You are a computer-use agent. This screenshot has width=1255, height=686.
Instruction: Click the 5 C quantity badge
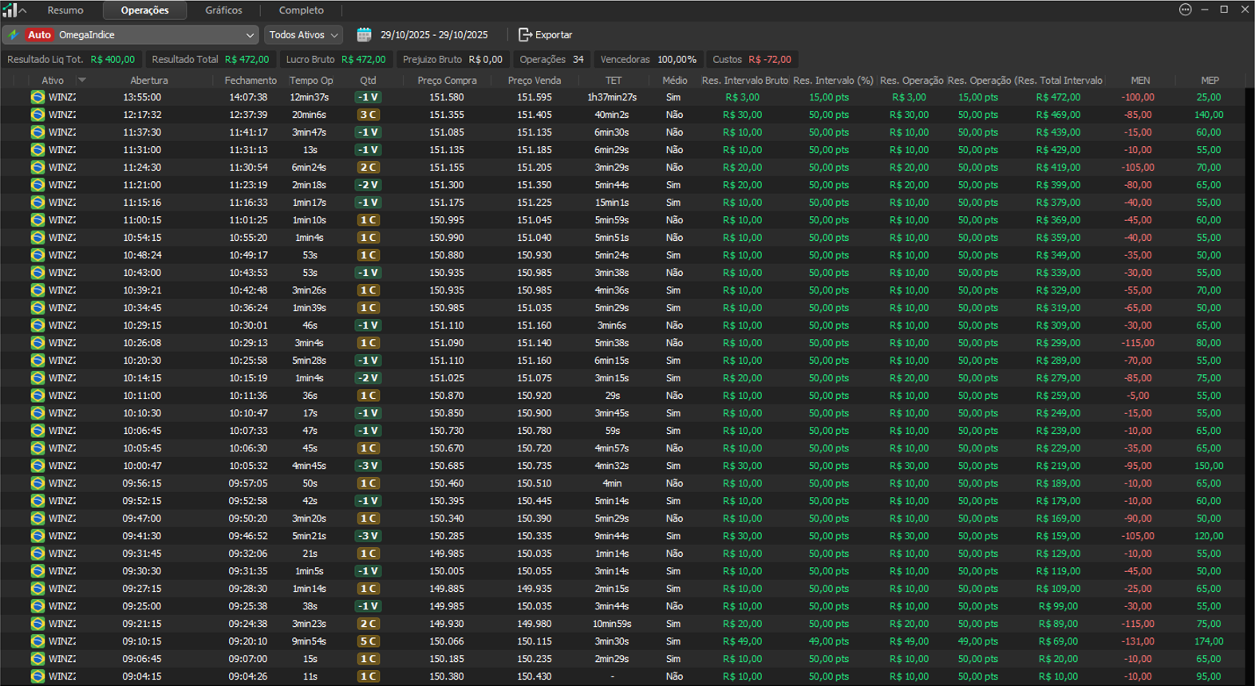pyautogui.click(x=368, y=641)
